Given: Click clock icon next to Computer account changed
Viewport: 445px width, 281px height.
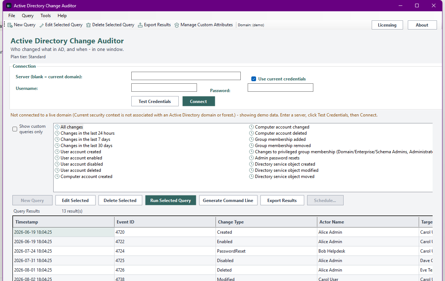Looking at the screenshot, I should coord(252,127).
